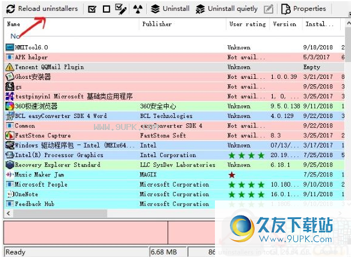Click the Intel(R) Processor Graphics icon
The height and width of the screenshot is (257, 351).
pyautogui.click(x=10, y=155)
